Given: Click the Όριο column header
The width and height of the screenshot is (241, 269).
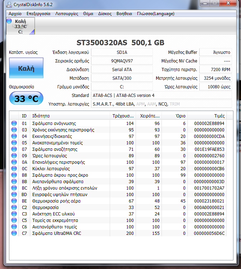Looking at the screenshot, I should coord(175,116).
